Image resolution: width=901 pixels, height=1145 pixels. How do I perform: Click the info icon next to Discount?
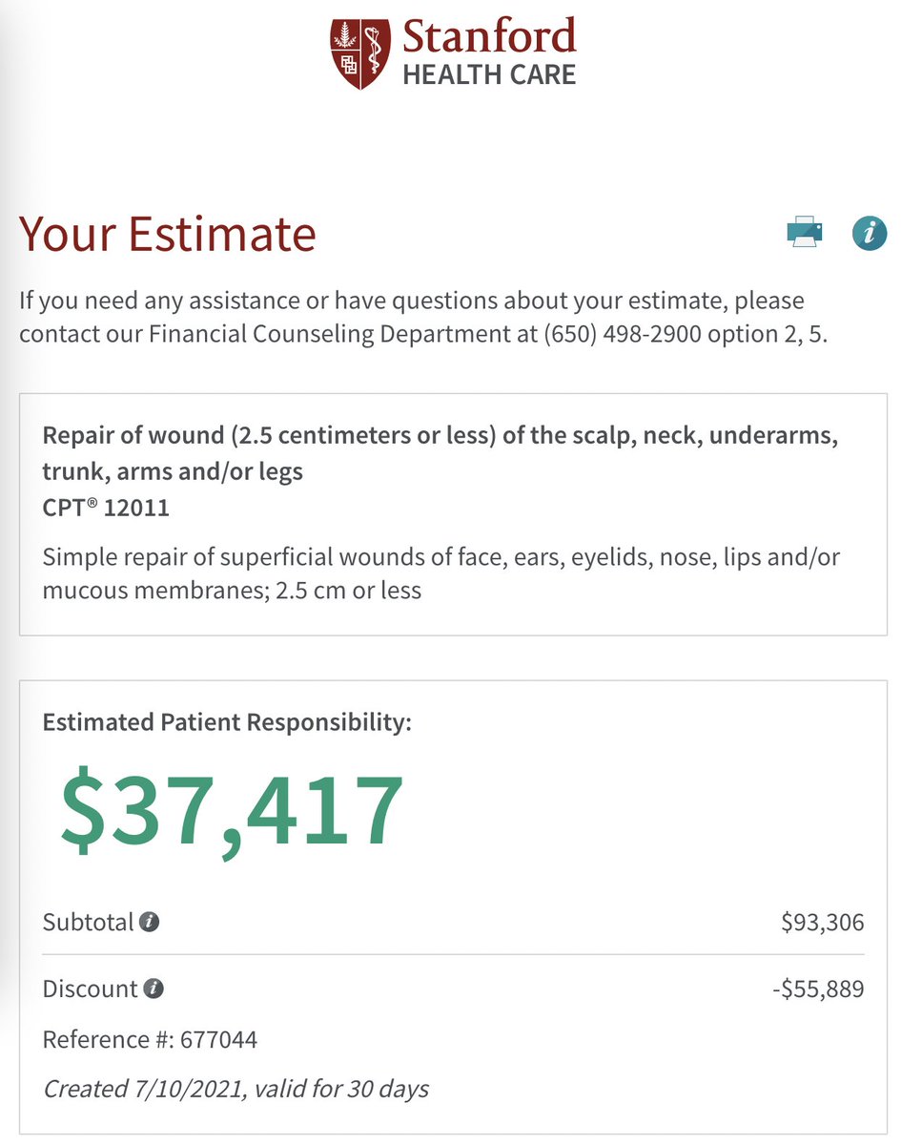pyautogui.click(x=154, y=989)
